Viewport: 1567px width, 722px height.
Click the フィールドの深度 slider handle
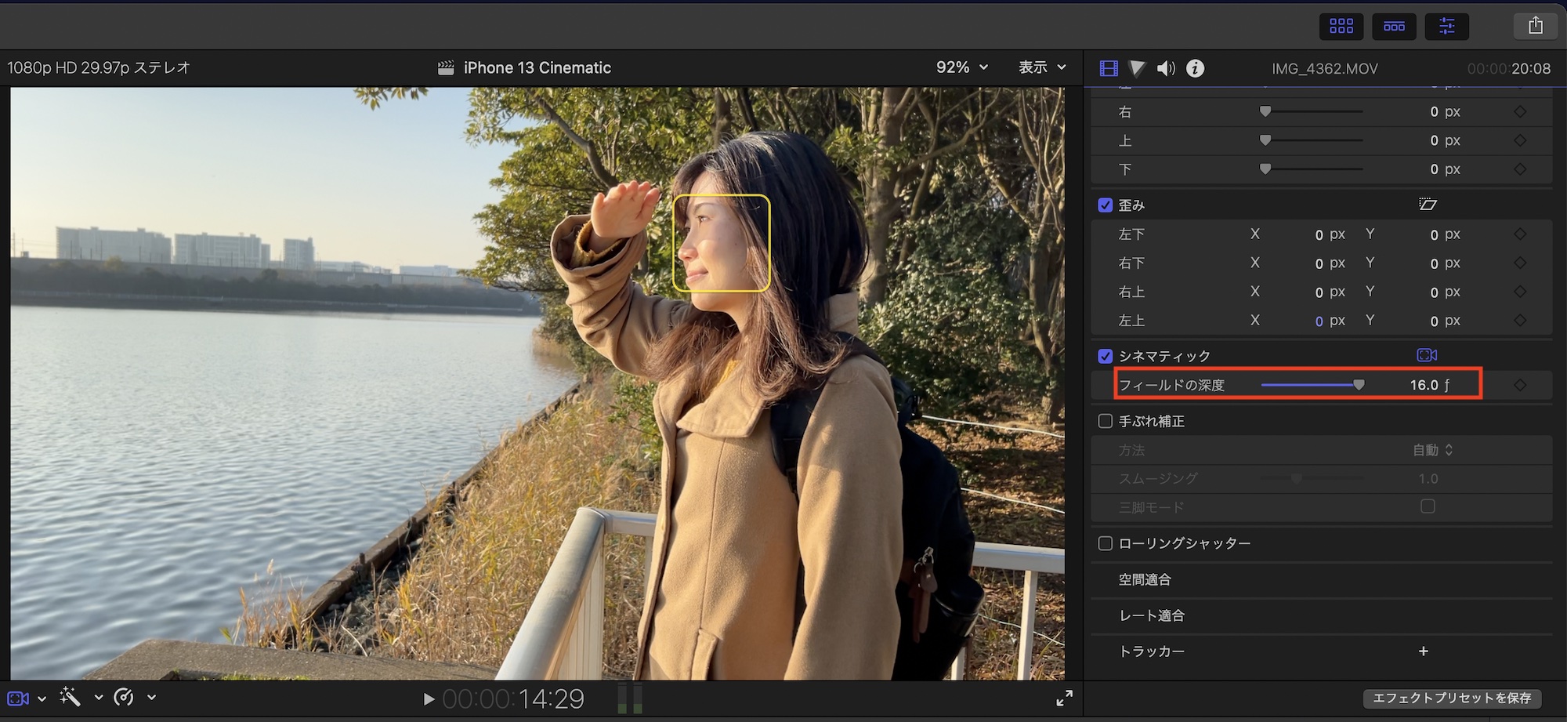[1359, 385]
